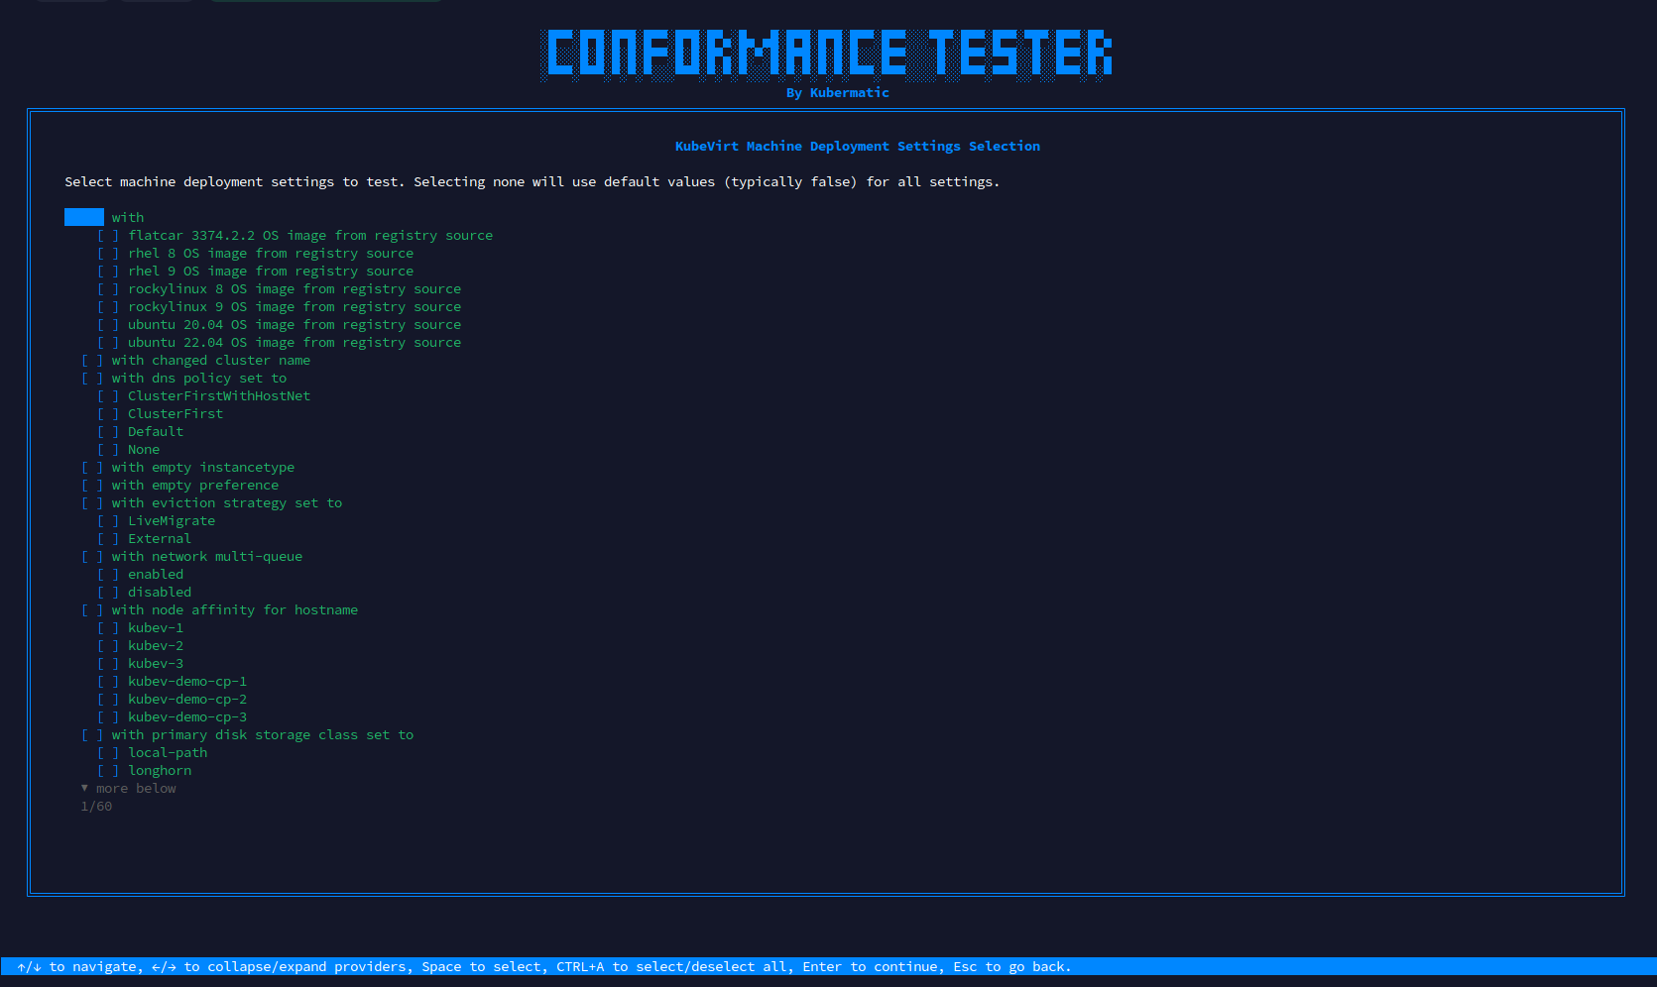Select ubuntu 22.04 OS image checkbox
The image size is (1657, 987).
coord(107,343)
